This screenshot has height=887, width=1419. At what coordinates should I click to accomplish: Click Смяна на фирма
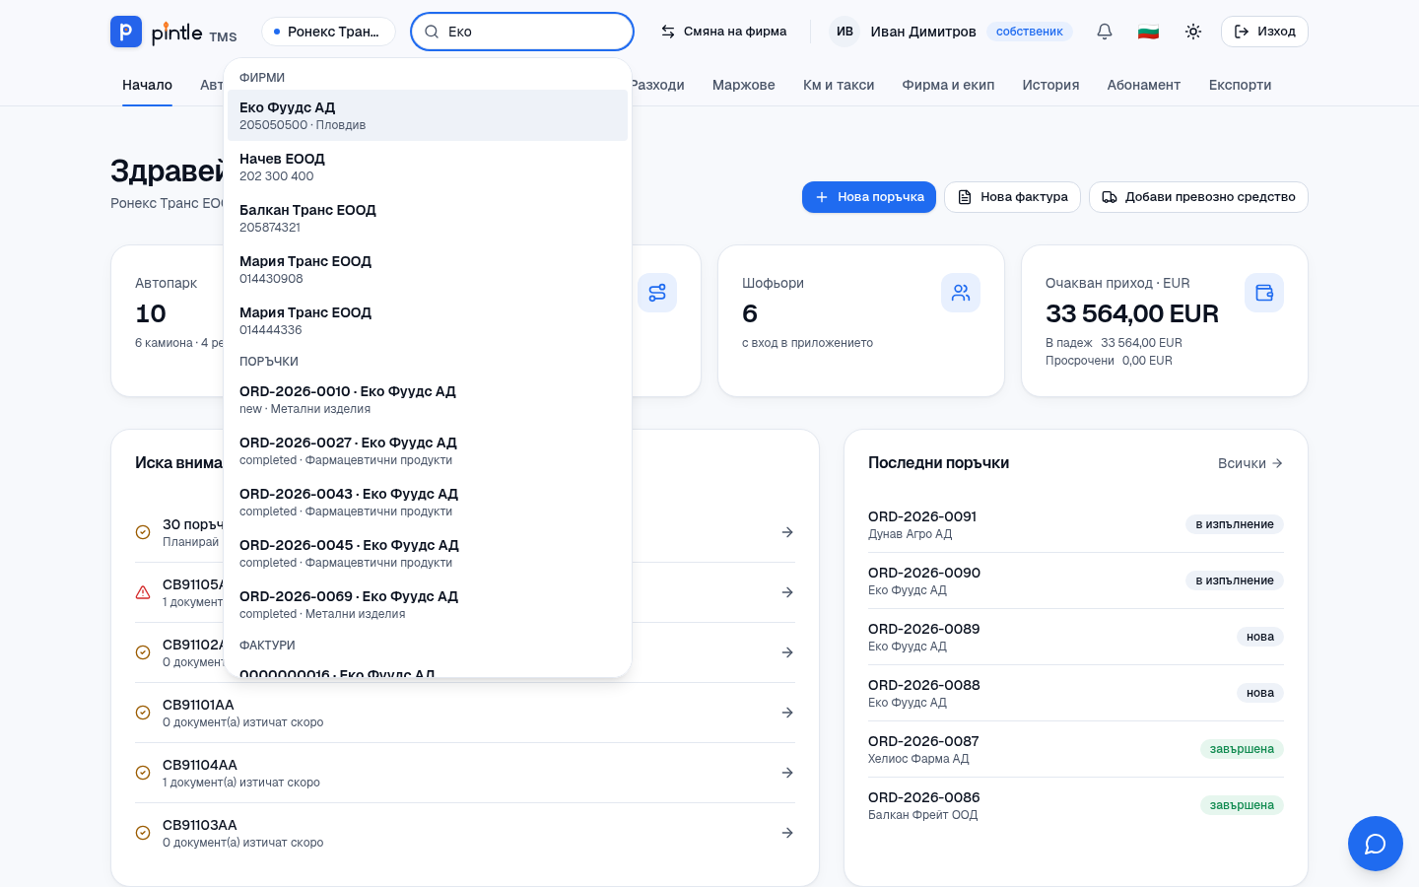(723, 32)
